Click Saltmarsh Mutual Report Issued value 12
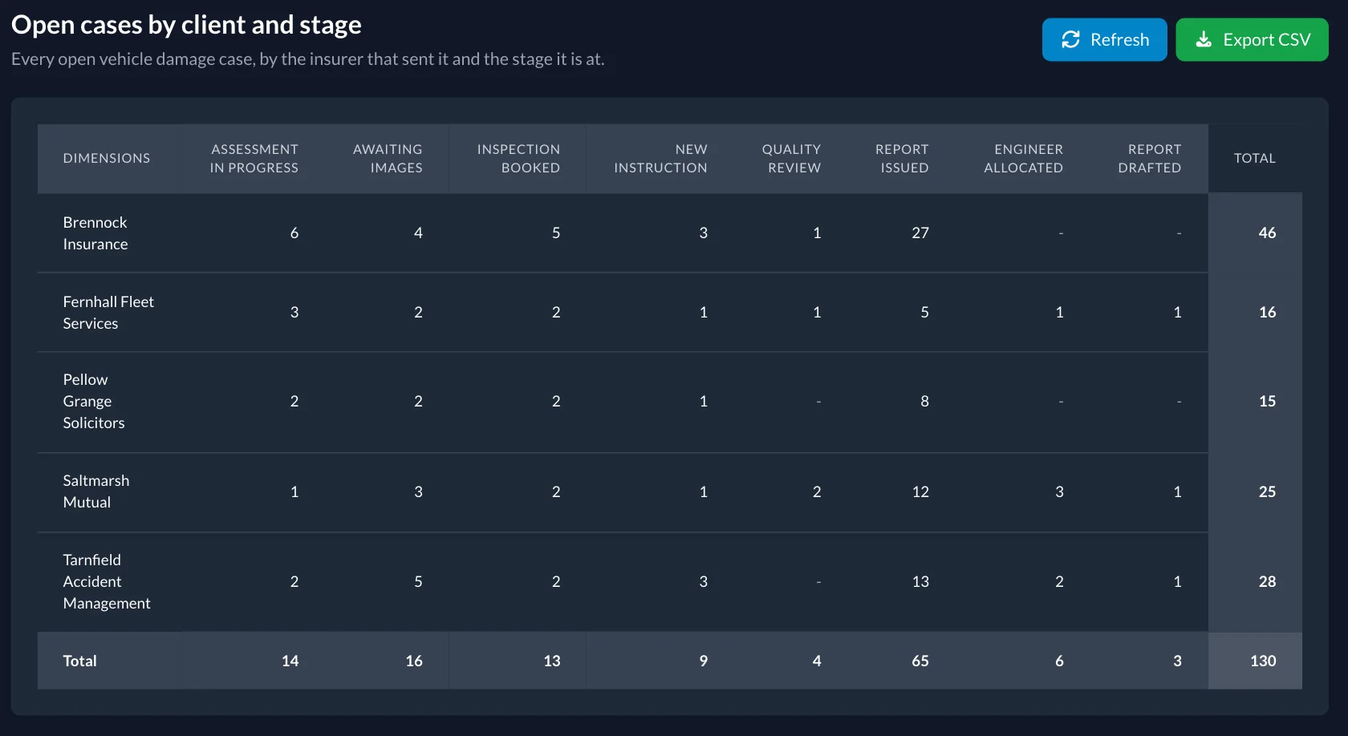1348x736 pixels. [920, 491]
